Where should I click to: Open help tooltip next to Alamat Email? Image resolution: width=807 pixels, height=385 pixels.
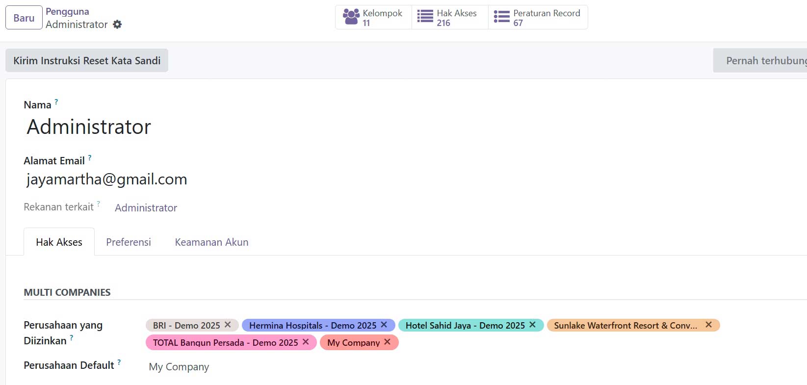(x=90, y=158)
